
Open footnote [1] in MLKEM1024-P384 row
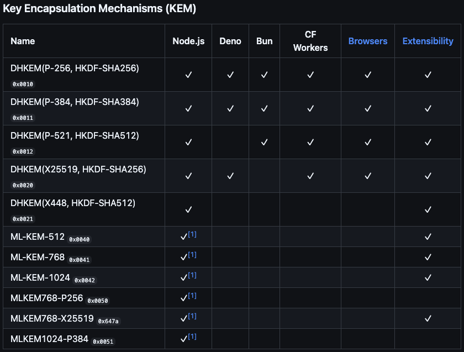[192, 337]
